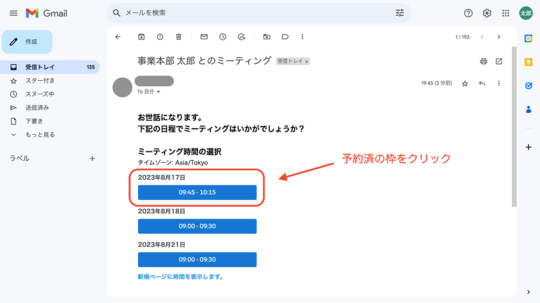Click the ラベル section heading
The width and height of the screenshot is (540, 303).
coord(19,159)
